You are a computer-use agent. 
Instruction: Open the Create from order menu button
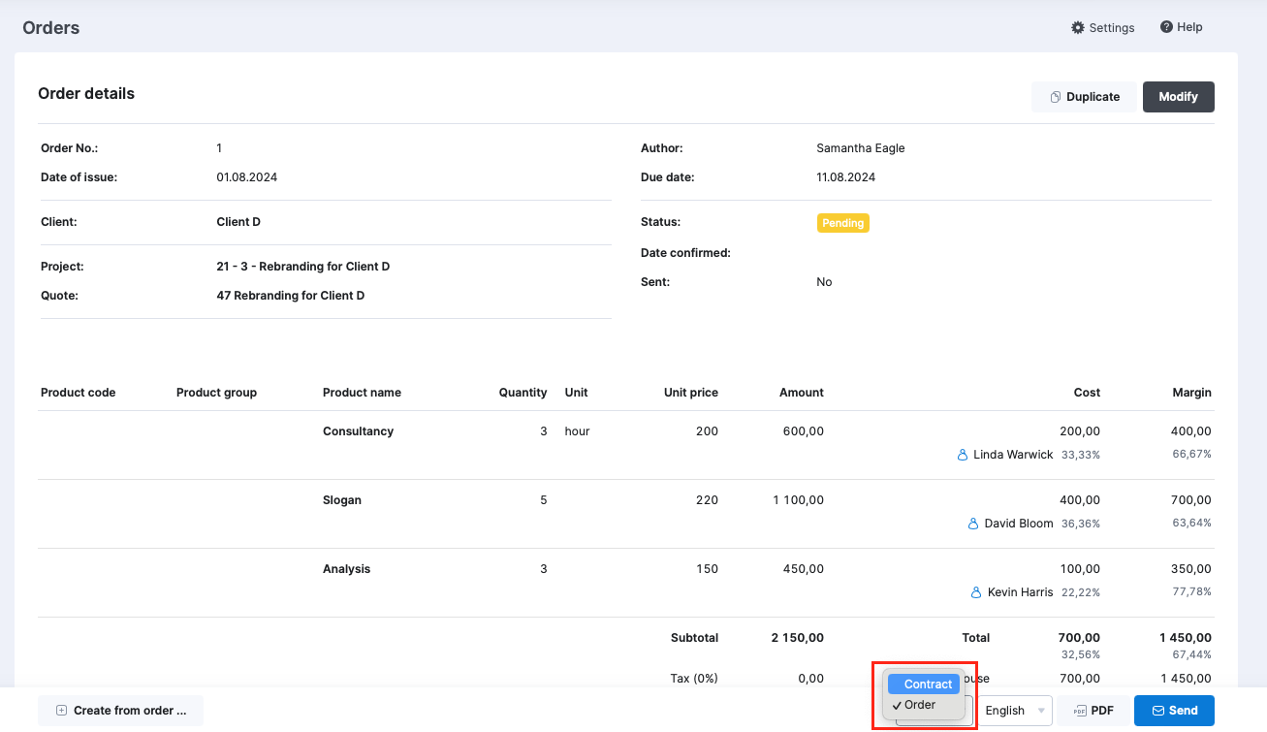pos(120,711)
